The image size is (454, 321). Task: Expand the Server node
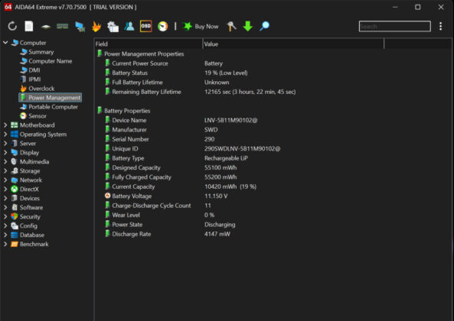[5, 144]
